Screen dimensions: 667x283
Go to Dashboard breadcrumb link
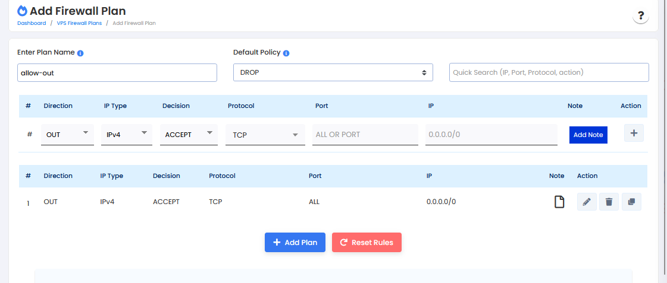coord(32,23)
